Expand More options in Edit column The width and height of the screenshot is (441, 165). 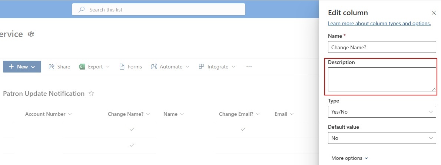349,158
